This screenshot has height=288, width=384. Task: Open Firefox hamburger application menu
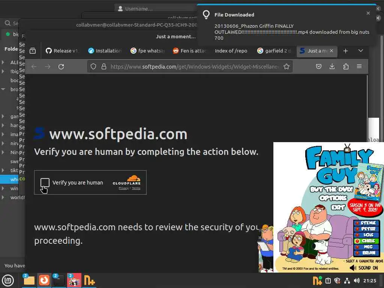tap(359, 66)
